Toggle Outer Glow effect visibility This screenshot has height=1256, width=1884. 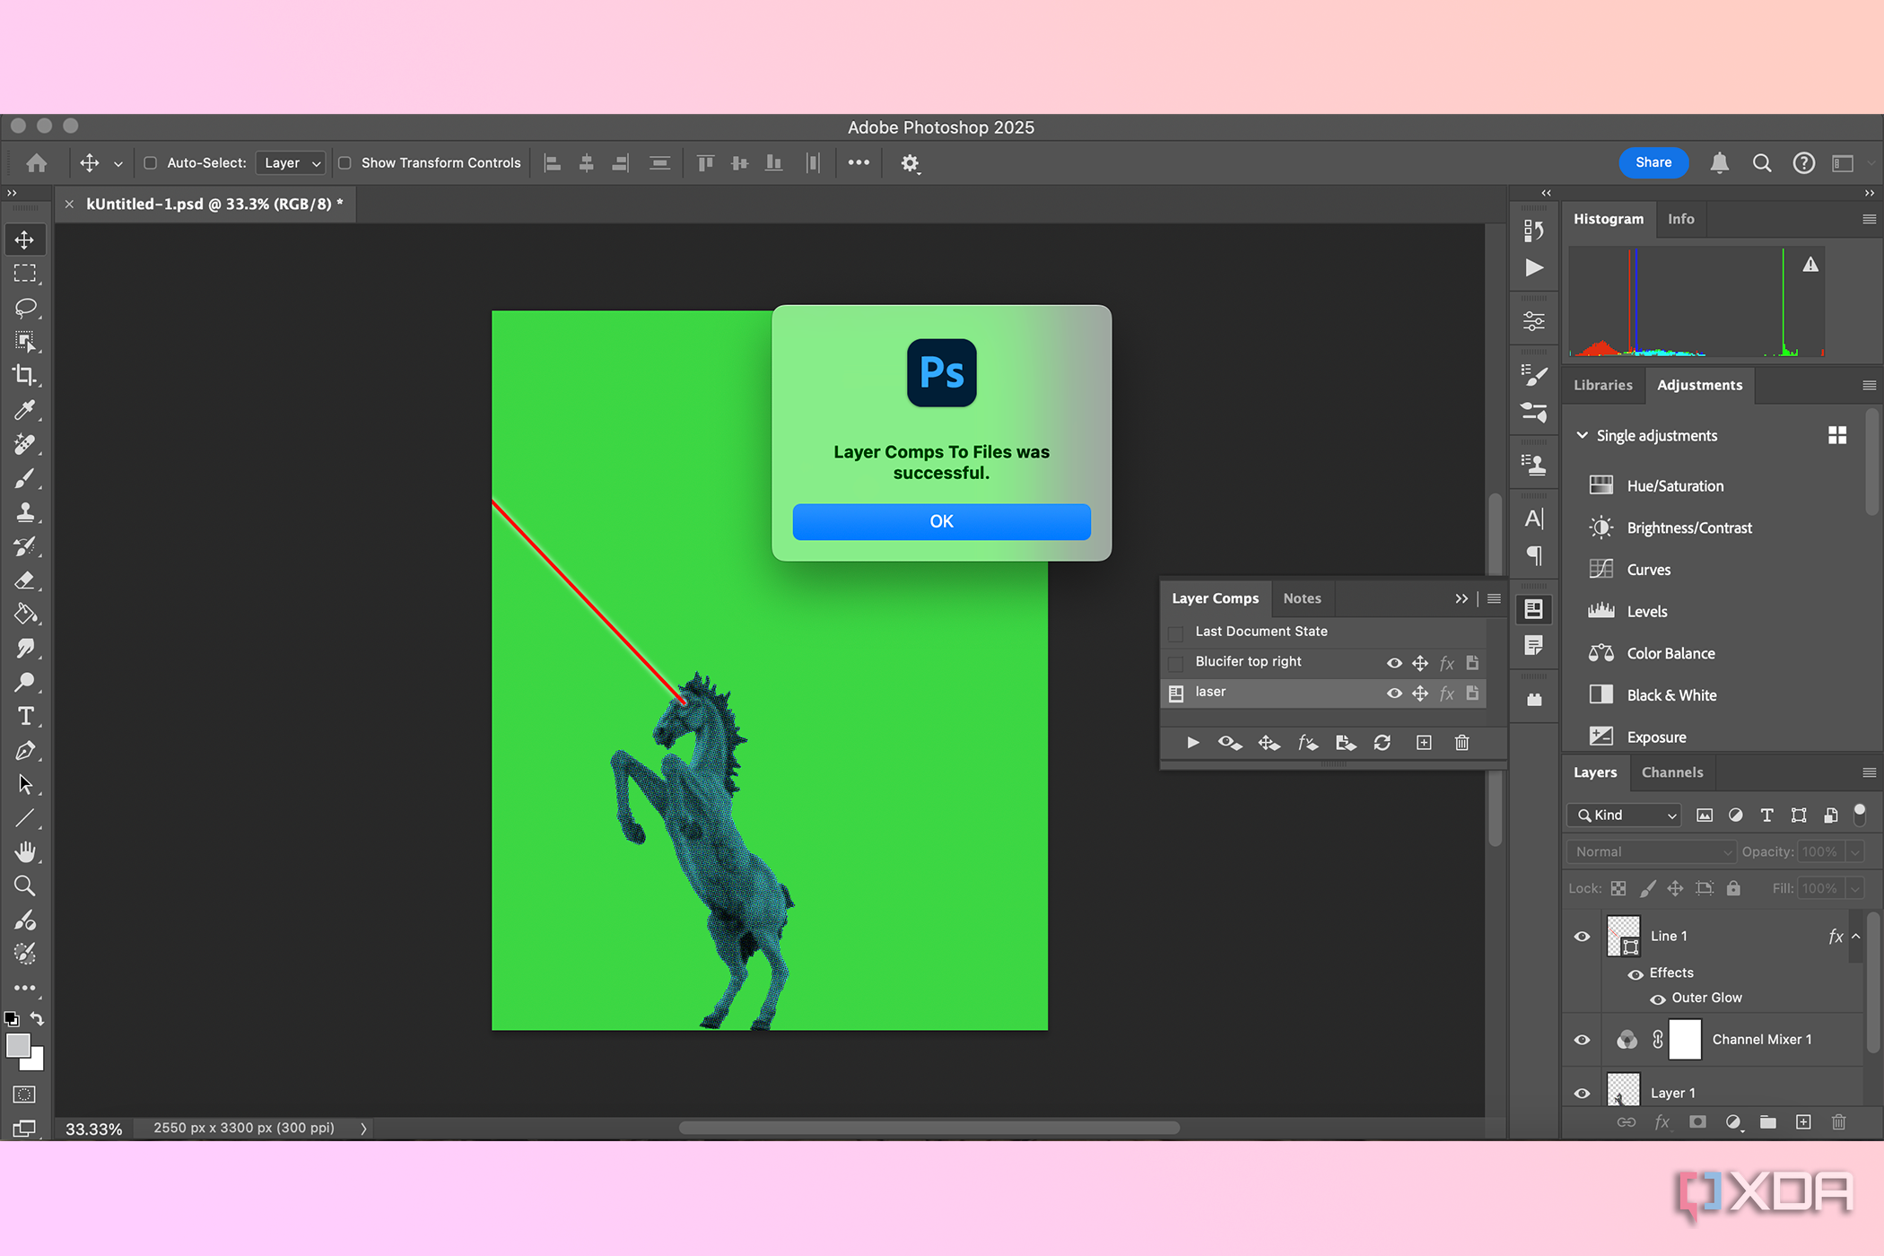coord(1658,999)
